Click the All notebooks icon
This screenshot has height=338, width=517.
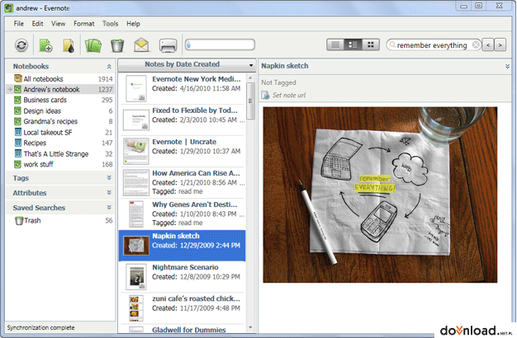[x=18, y=78]
